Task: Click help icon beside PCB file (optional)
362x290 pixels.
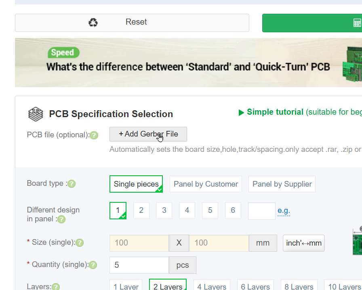Action: (94, 135)
